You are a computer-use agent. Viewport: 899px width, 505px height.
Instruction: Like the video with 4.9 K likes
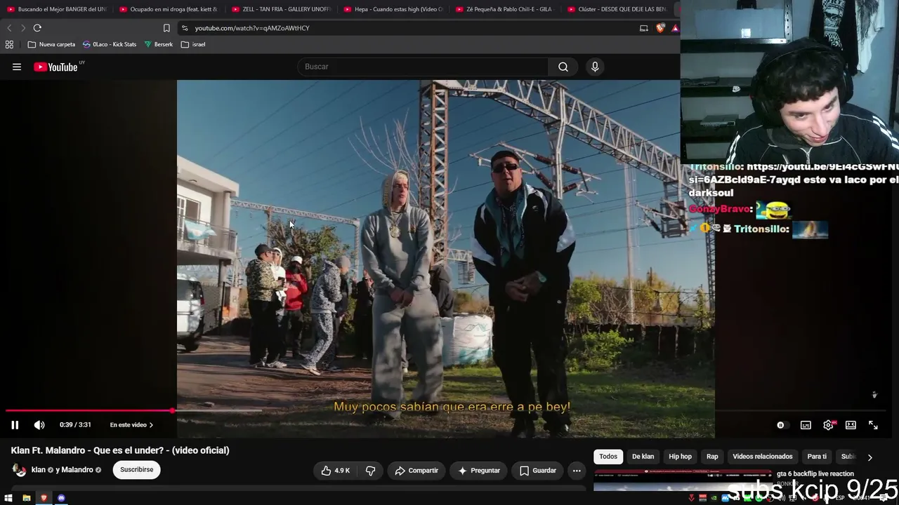point(336,471)
